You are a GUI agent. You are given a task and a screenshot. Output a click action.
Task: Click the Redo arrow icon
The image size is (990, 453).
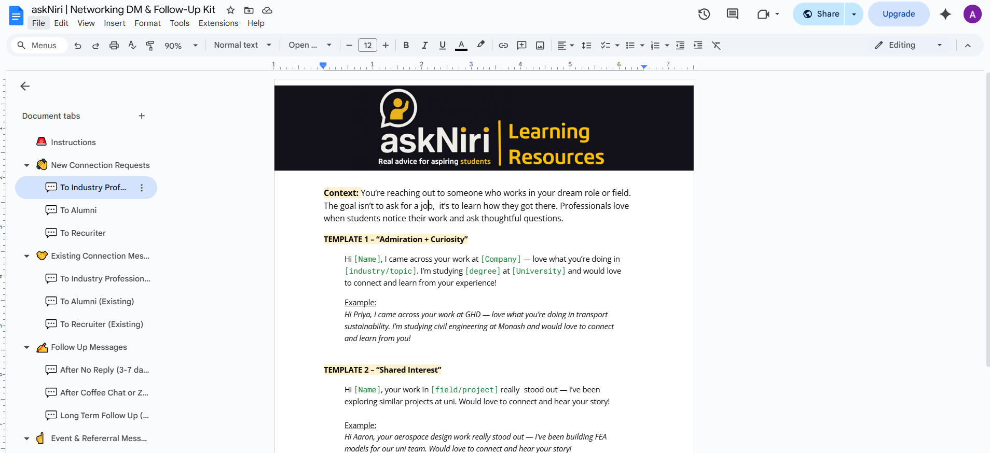coord(95,46)
